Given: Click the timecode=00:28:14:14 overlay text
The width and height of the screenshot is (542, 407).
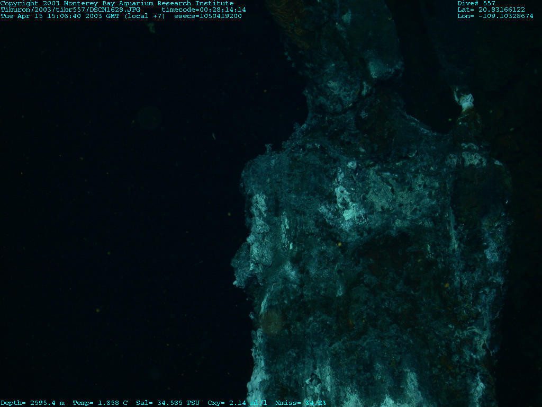Looking at the screenshot, I should click(204, 10).
